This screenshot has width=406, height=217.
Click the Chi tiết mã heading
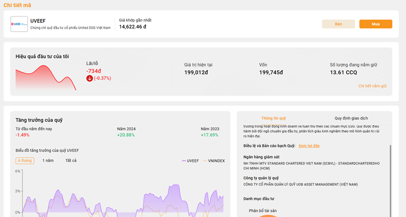click(x=17, y=5)
